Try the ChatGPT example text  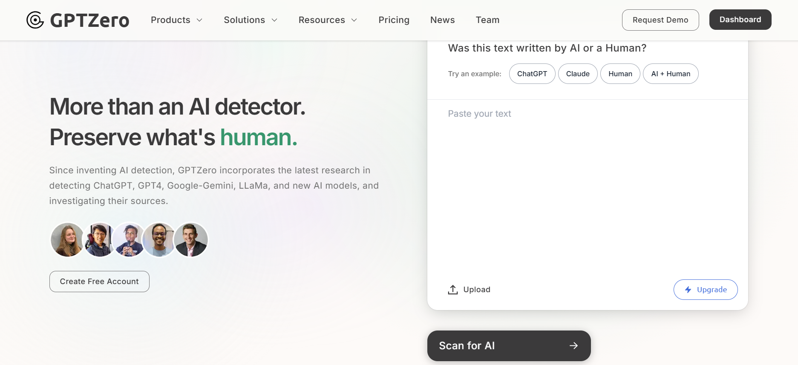pos(532,74)
